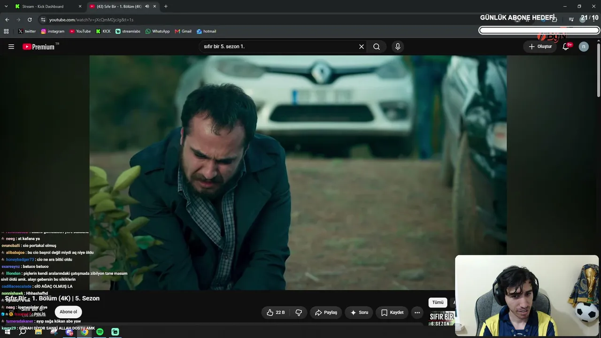Screen dimensions: 601x338
Task: Close the Kick Dashboard tab
Action: coord(80,7)
